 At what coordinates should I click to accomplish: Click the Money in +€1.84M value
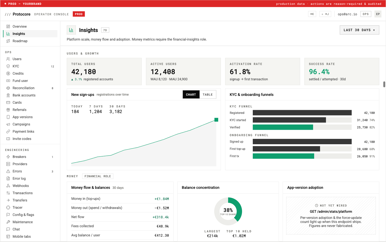tap(162, 199)
